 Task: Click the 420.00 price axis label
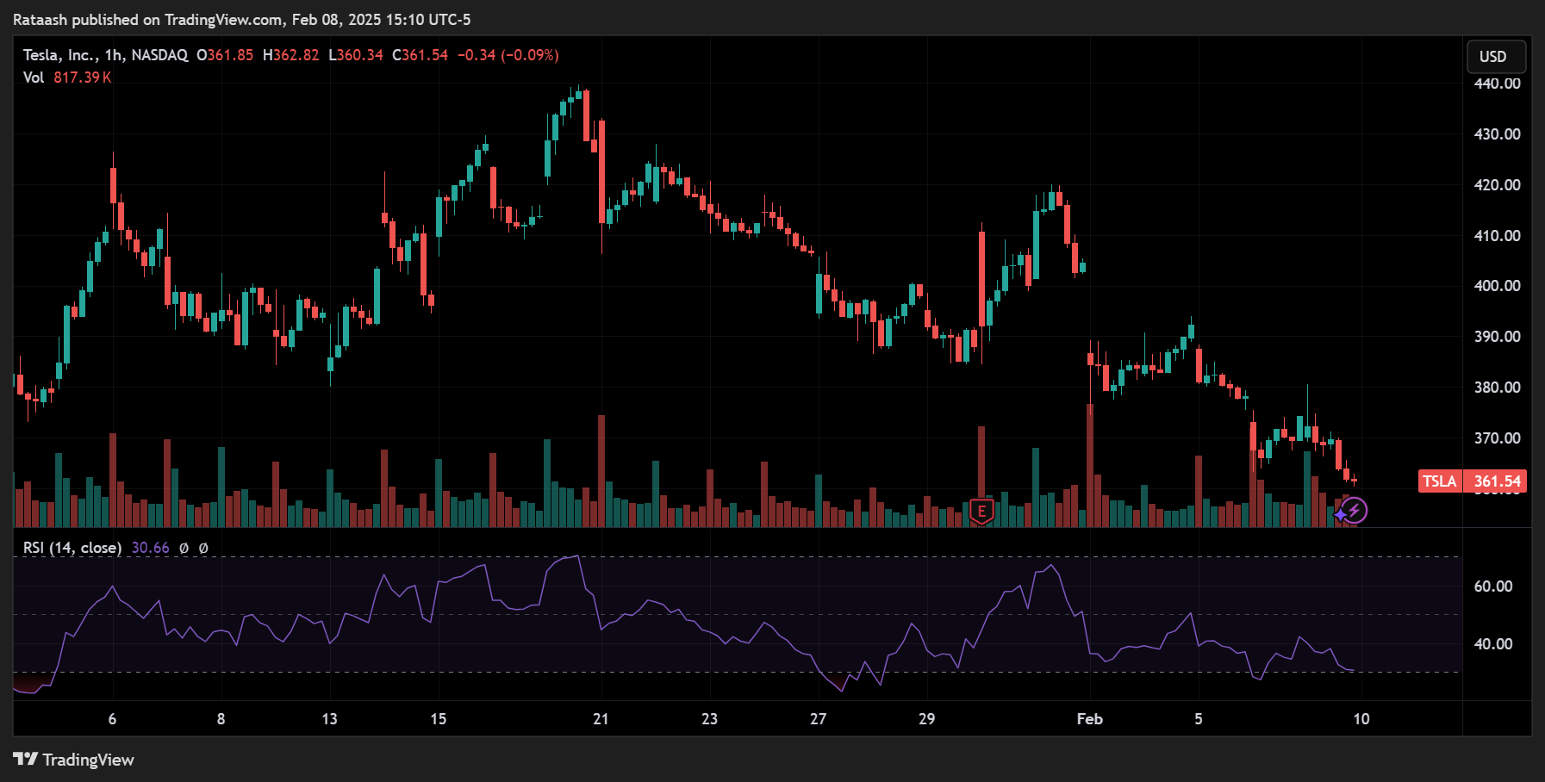[1497, 185]
